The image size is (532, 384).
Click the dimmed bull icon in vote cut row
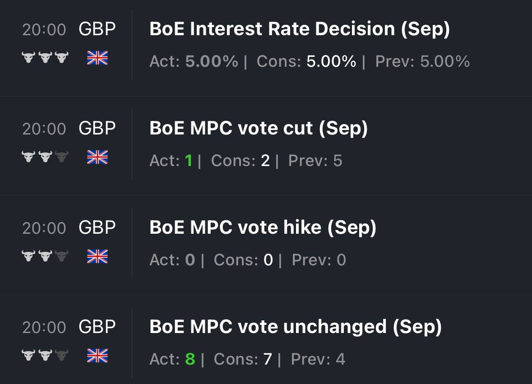tap(61, 157)
